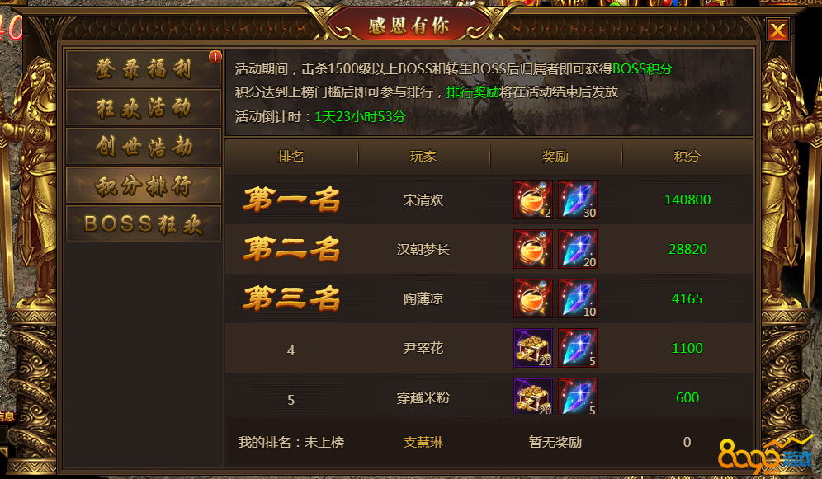
Task: Close the 感恩有你 event window
Action: tap(777, 30)
